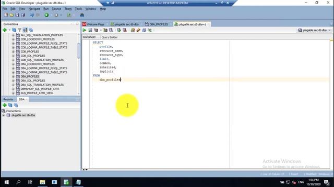Expand the ALL_SQL_TRANSLATION_PROFILES node

tap(13, 35)
